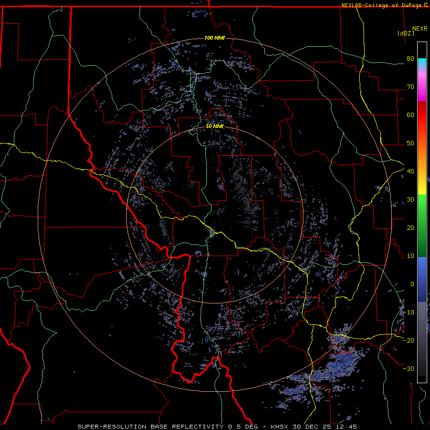Click the 80 value on the dBZ scale
The image size is (430, 430).
click(x=410, y=59)
